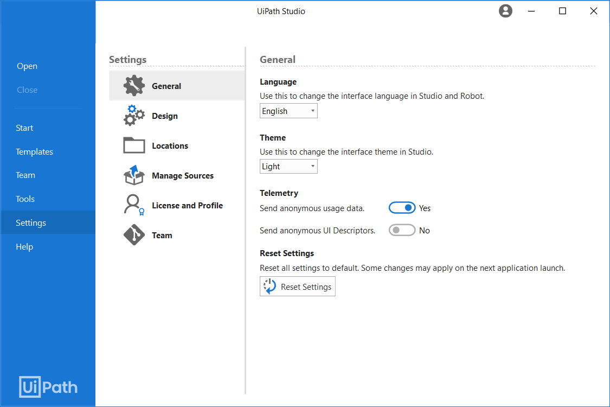Image resolution: width=610 pixels, height=407 pixels.
Task: Select the General settings label
Action: (x=166, y=86)
